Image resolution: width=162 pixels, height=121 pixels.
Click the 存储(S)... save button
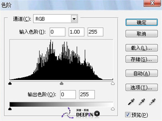[x=142, y=59]
